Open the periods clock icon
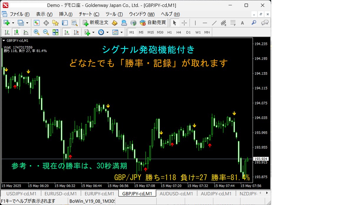This screenshot has height=205, width=360. (x=101, y=32)
